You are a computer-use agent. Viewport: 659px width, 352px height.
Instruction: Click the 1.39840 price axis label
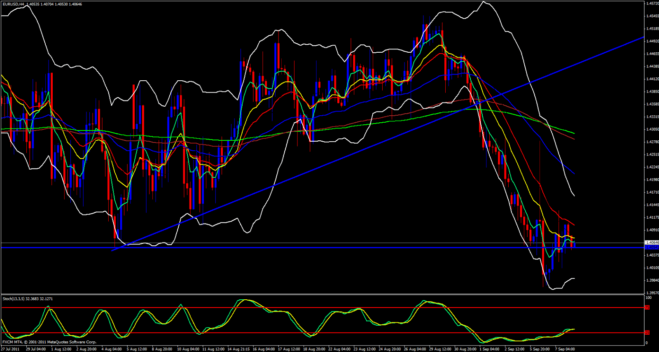653,280
